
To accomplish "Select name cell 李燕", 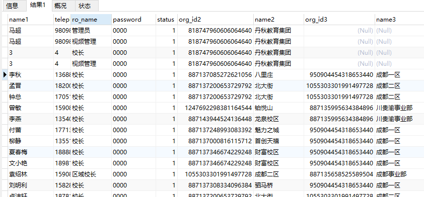I will click(31, 119).
